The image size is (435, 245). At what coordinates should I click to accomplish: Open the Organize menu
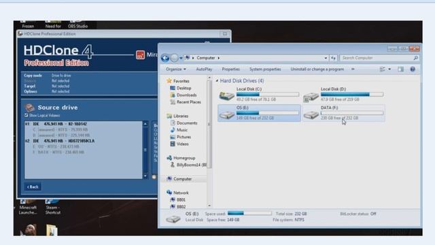tap(176, 69)
